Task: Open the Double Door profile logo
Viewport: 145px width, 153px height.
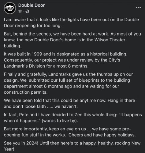Action: [x=10, y=8]
